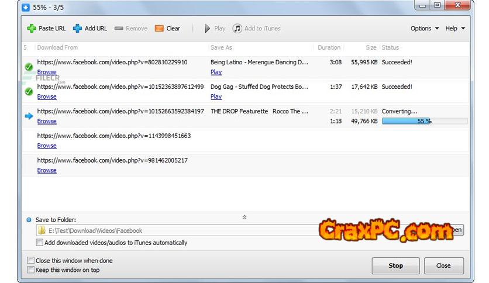Click the Status column header
This screenshot has width=489, height=283.
click(x=390, y=47)
